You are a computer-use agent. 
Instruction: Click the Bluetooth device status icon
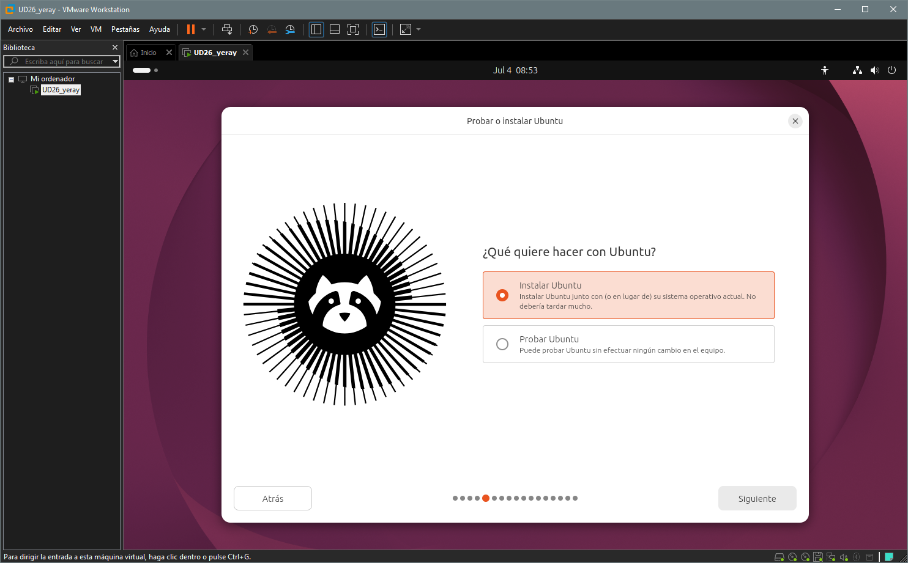(857, 557)
